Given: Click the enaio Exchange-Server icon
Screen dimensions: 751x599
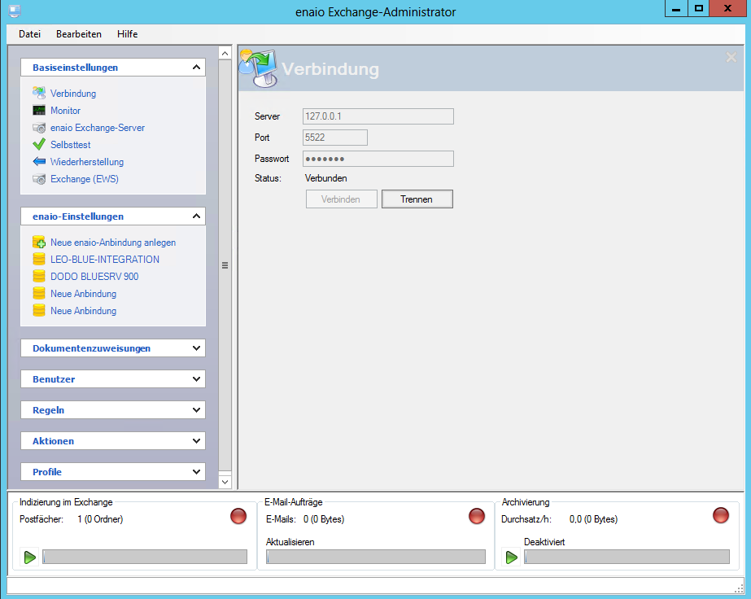Looking at the screenshot, I should pyautogui.click(x=39, y=128).
